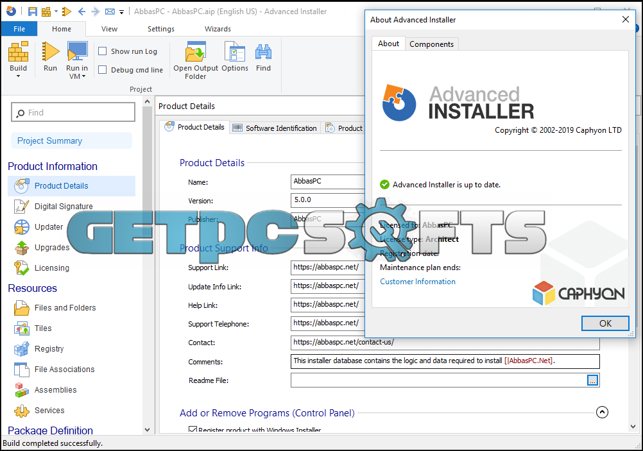Click OK in the About dialog
The image size is (643, 451).
[605, 323]
